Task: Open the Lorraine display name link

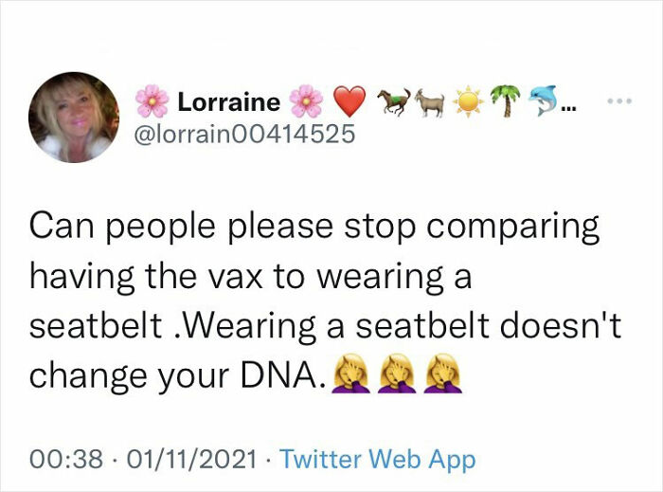Action: pos(228,101)
